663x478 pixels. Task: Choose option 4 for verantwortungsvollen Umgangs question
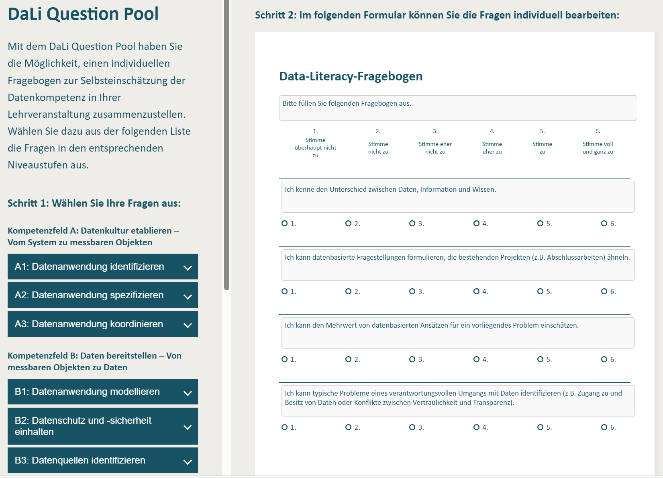(477, 427)
